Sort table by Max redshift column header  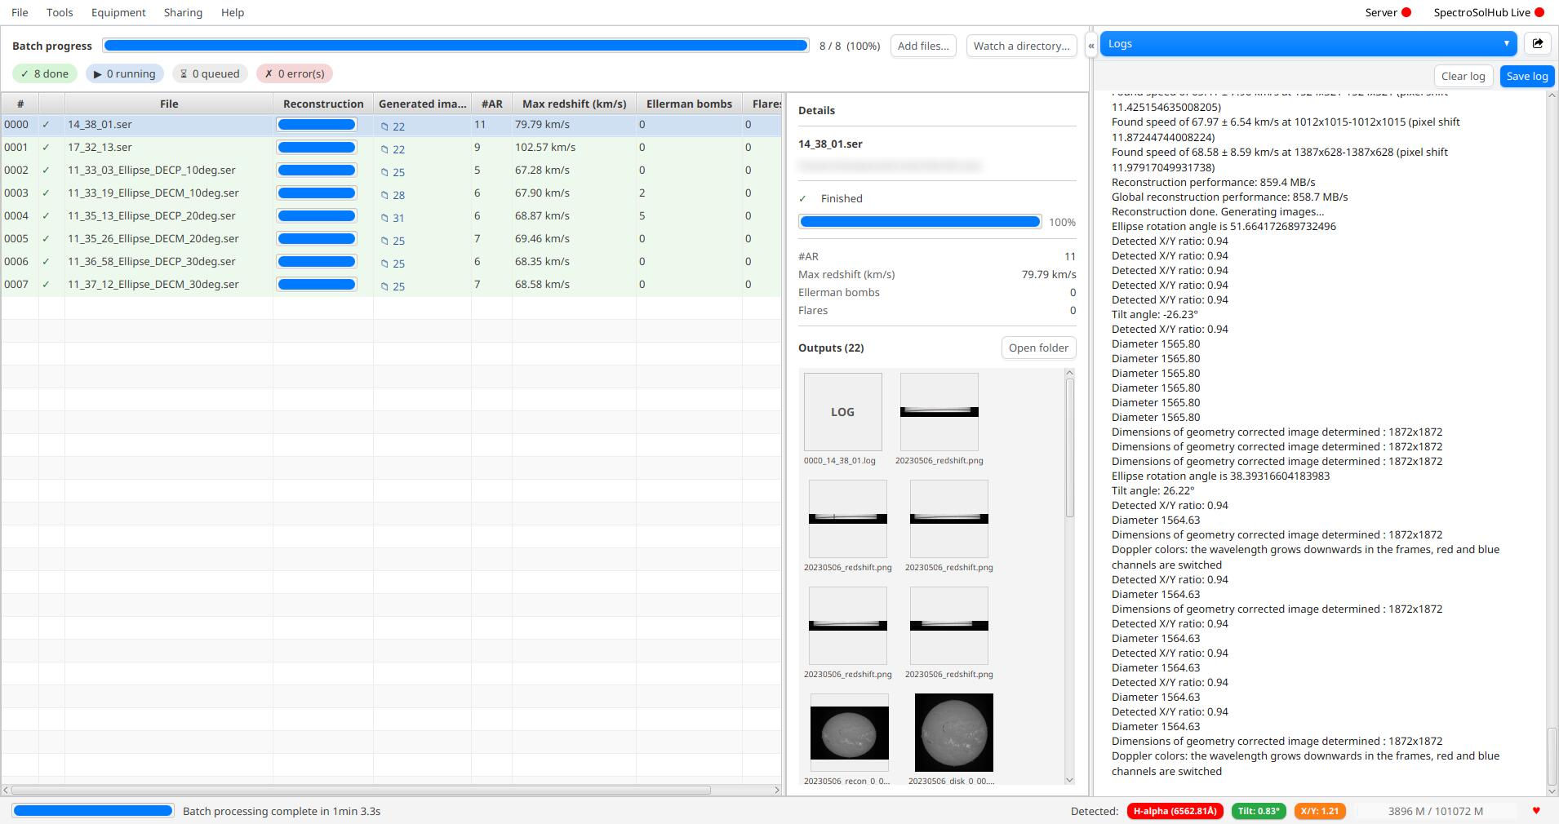pyautogui.click(x=574, y=104)
